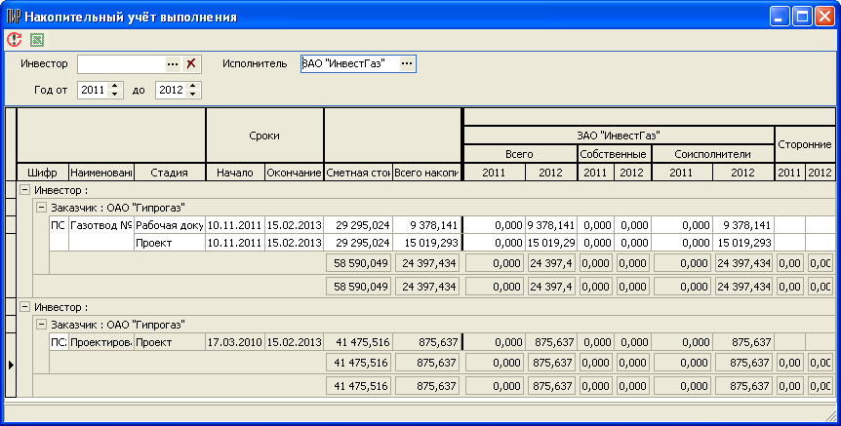Collapse the second Заказчик ОАО "Гипрогаз" group

point(41,325)
